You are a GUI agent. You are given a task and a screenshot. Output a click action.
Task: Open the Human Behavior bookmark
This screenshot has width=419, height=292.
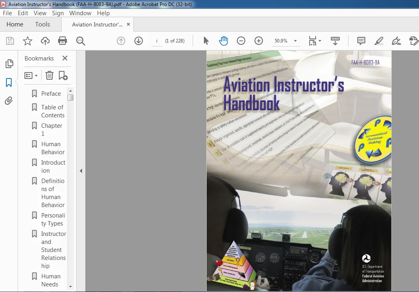[x=53, y=148]
